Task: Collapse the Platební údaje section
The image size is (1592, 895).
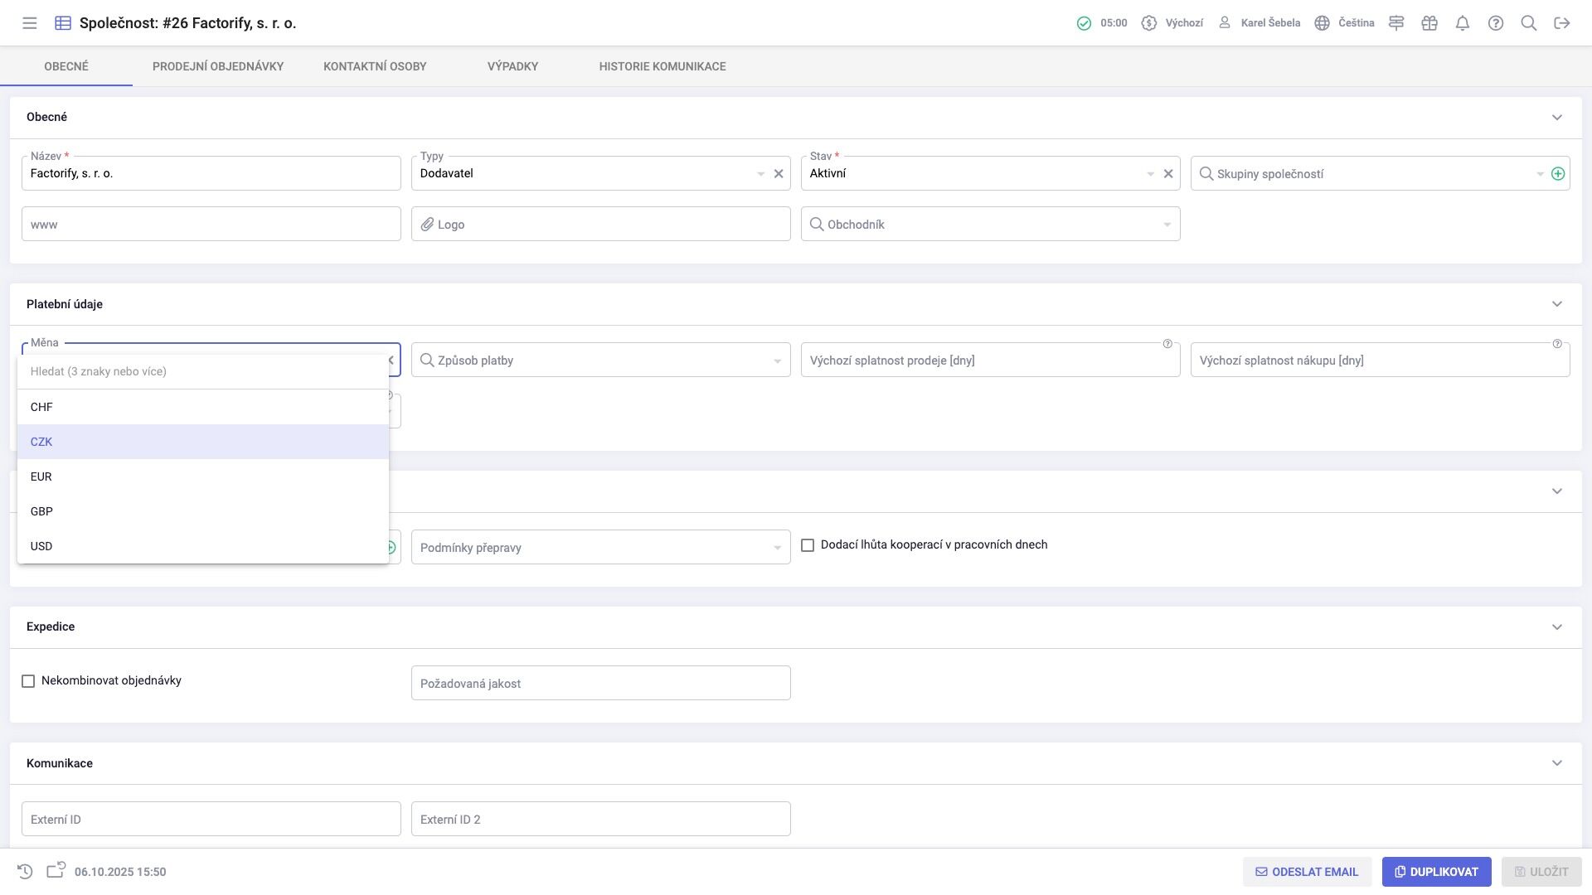Action: 1556,304
